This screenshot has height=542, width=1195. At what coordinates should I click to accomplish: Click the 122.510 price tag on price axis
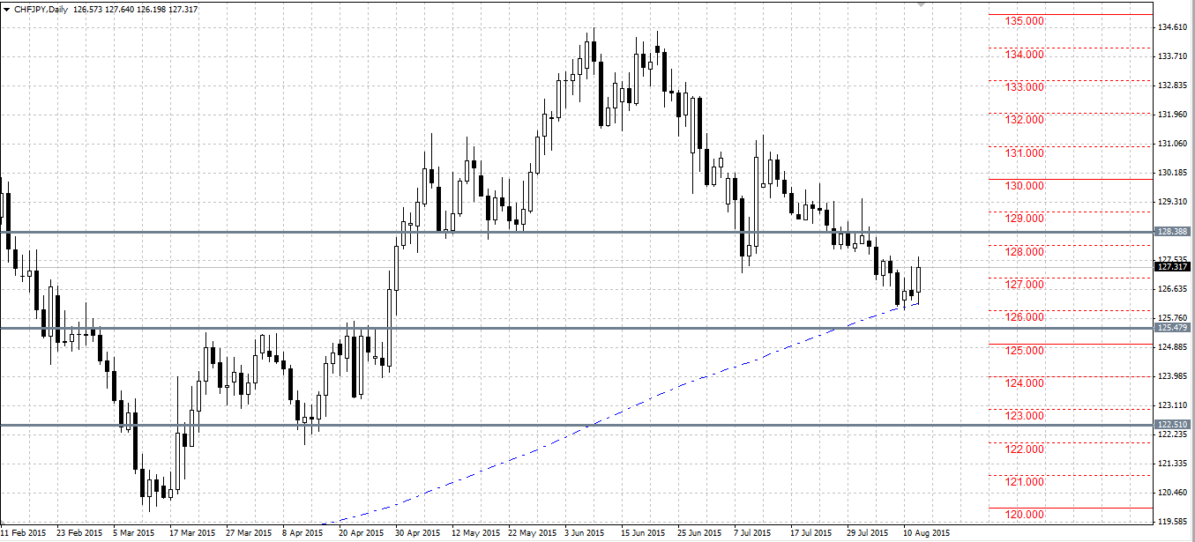(x=1173, y=425)
